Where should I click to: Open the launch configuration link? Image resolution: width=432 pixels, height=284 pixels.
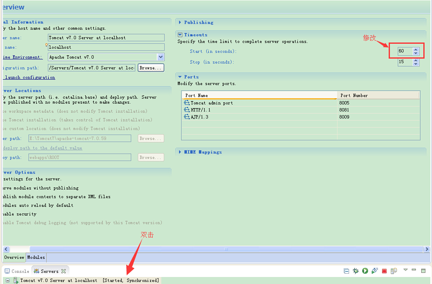click(x=29, y=78)
